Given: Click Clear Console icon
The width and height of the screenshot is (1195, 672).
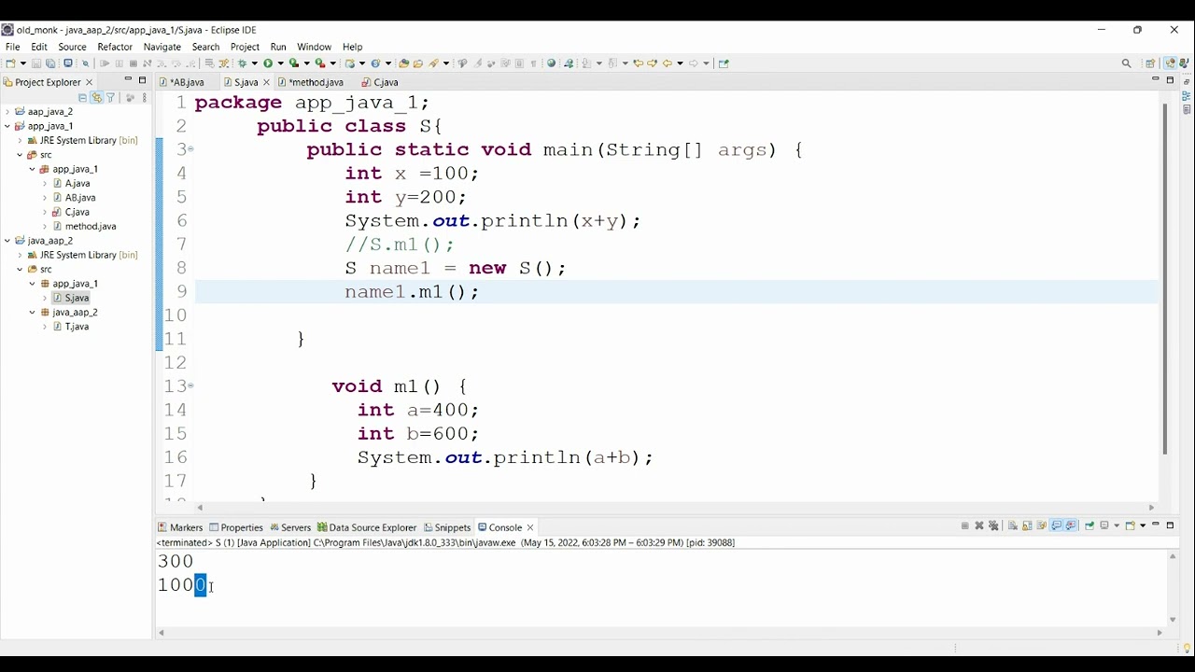Looking at the screenshot, I should click(x=1012, y=526).
